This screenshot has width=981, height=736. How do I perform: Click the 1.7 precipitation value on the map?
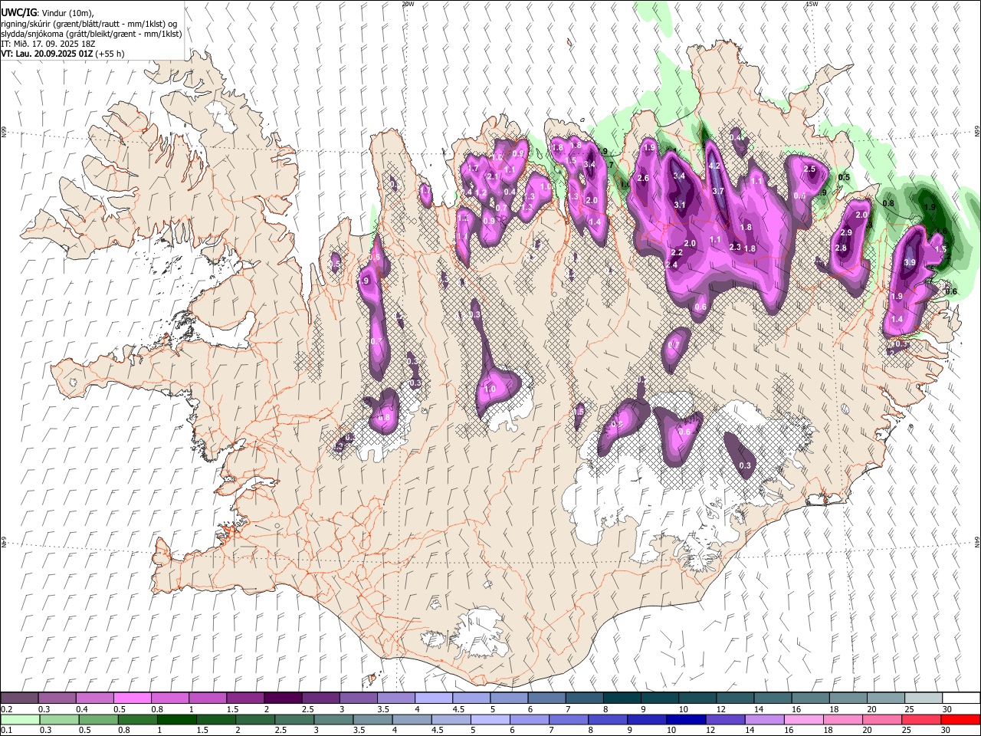(473, 168)
